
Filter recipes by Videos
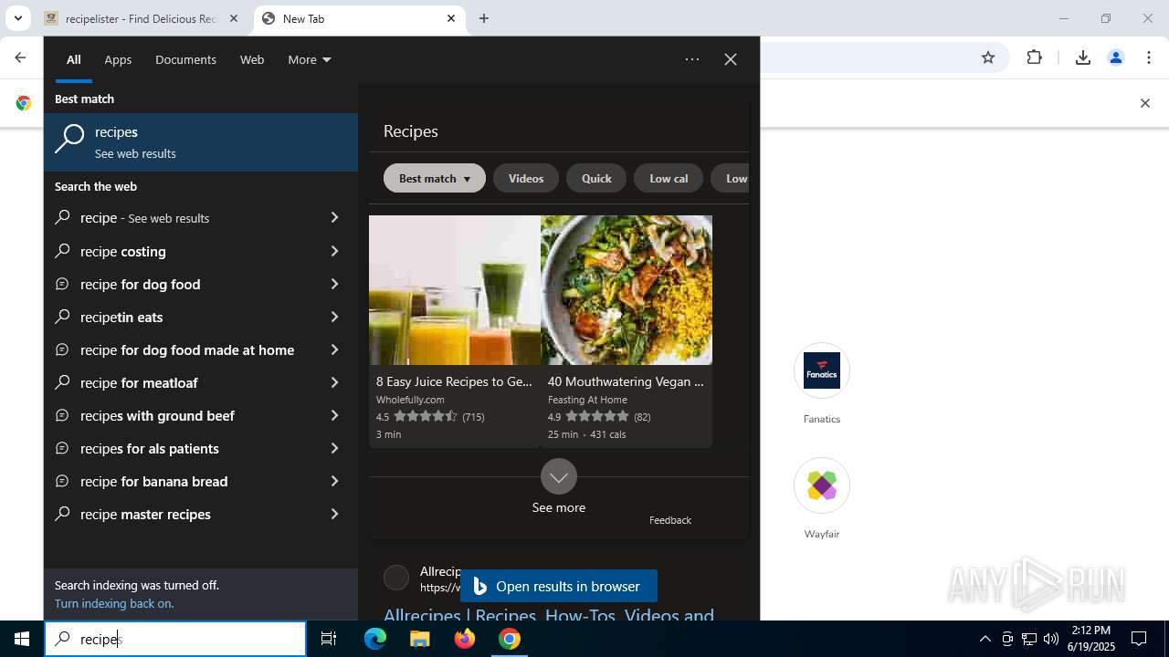tap(526, 178)
